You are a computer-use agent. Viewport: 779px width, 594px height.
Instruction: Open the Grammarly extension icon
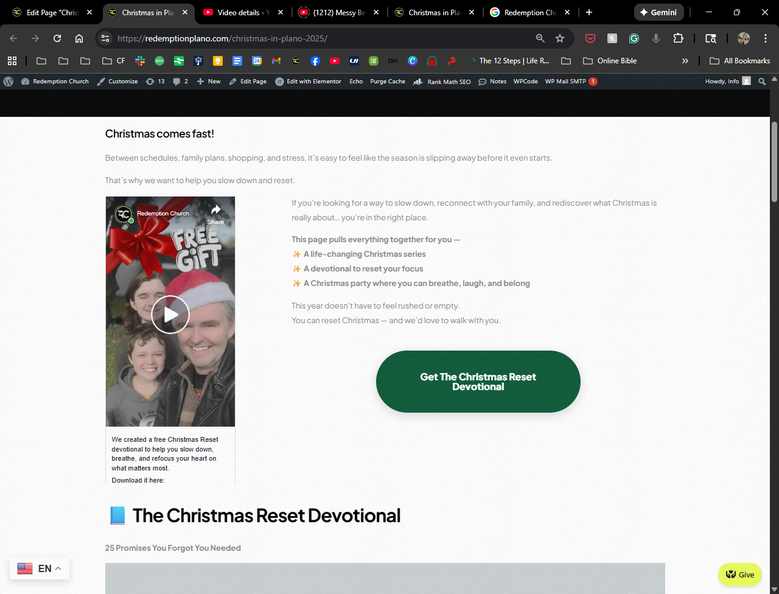point(634,38)
